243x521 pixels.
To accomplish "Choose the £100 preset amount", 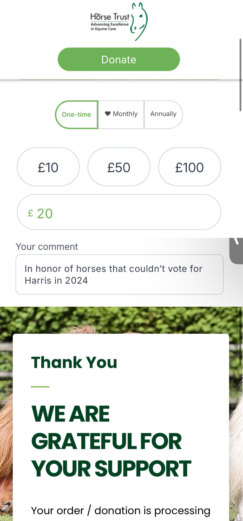I will tap(189, 167).
